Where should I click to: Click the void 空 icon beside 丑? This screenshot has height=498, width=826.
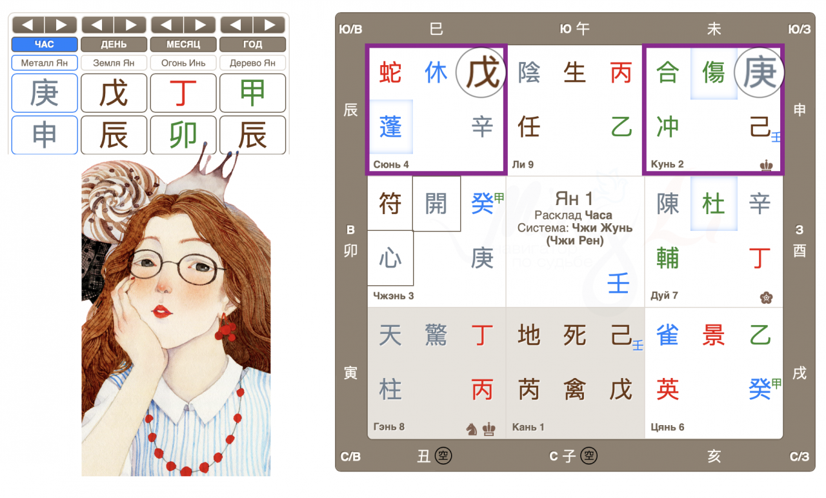443,456
